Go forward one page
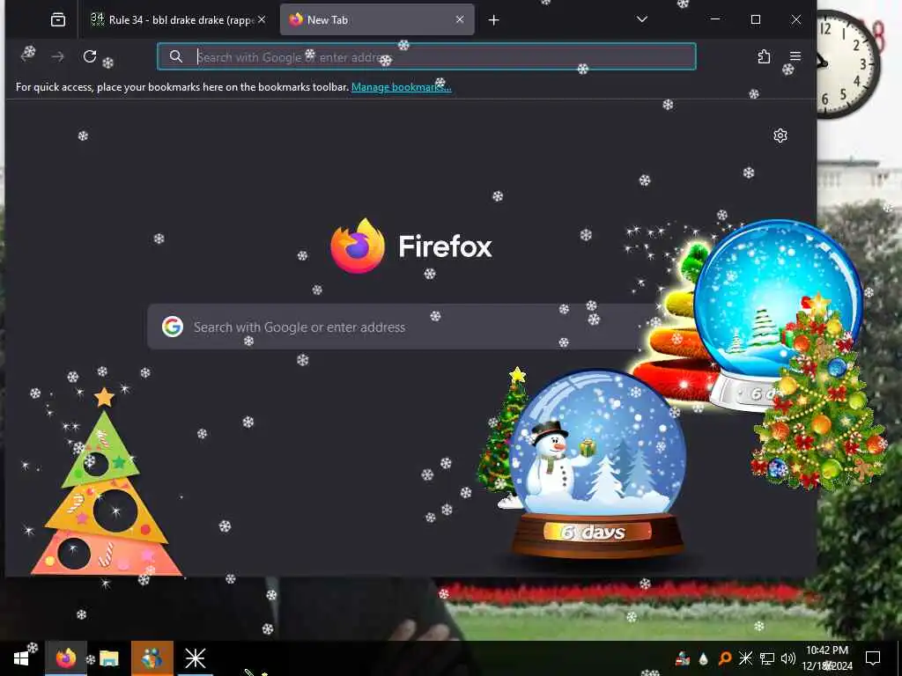 57,56
